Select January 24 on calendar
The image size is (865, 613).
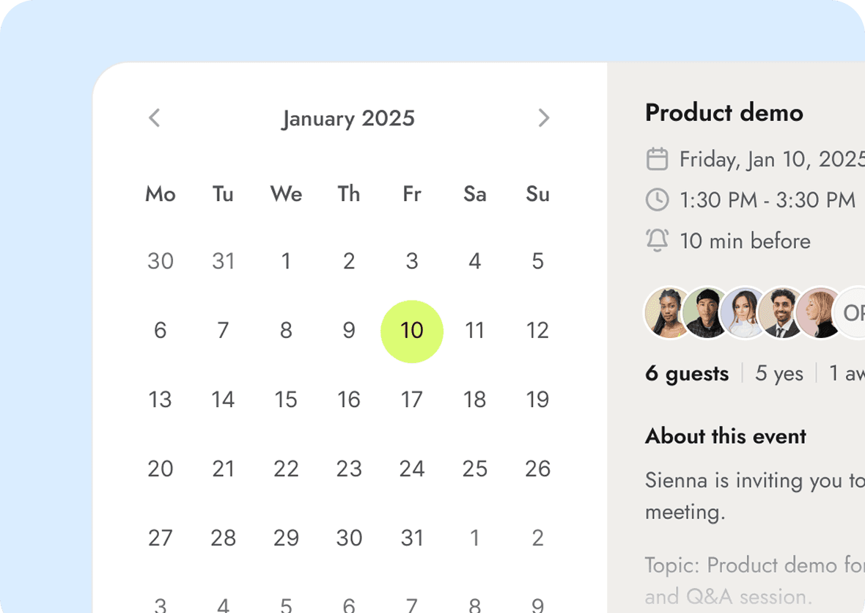pos(411,469)
